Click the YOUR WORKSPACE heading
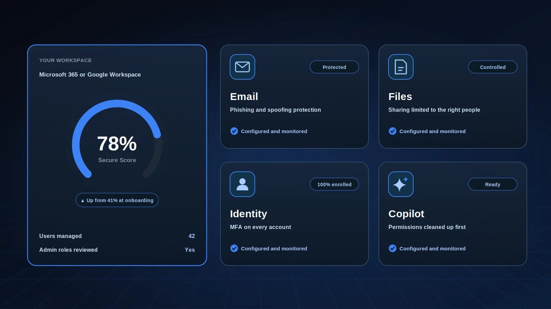Viewport: 551px width, 309px height. [x=65, y=60]
